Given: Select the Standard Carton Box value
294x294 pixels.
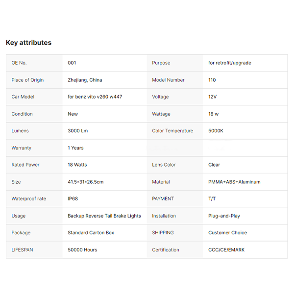Looking at the screenshot, I should coord(91,233).
